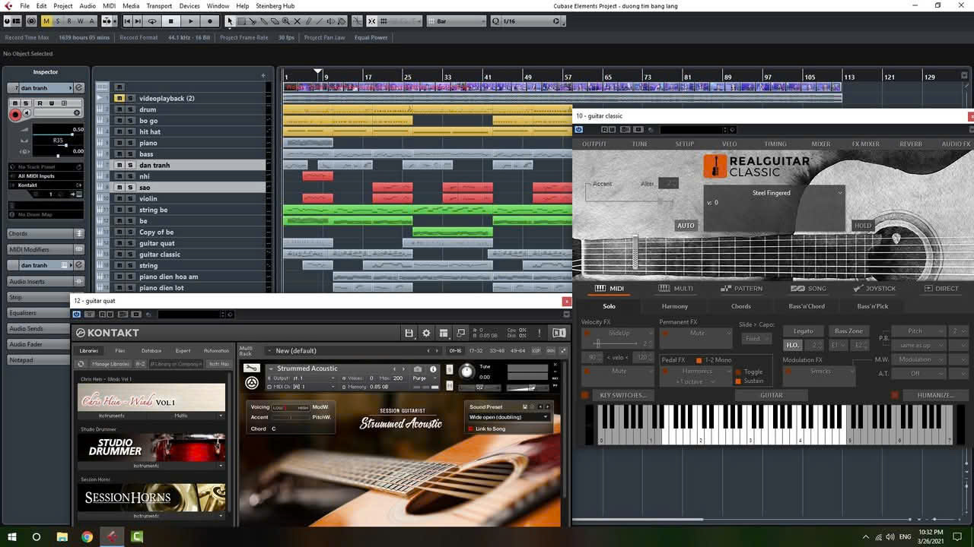Image resolution: width=974 pixels, height=547 pixels.
Task: Toggle guitar quat Kontakt plugin power button
Action: tap(77, 314)
